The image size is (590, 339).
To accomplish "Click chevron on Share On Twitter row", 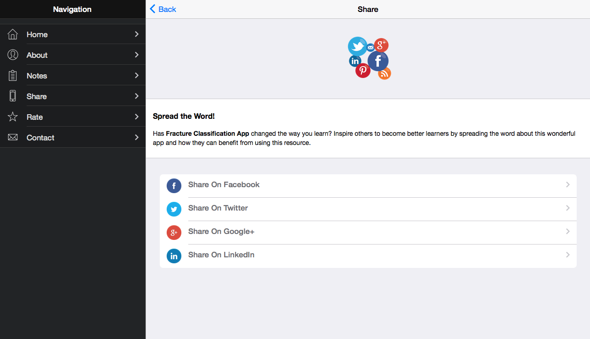I will 568,208.
